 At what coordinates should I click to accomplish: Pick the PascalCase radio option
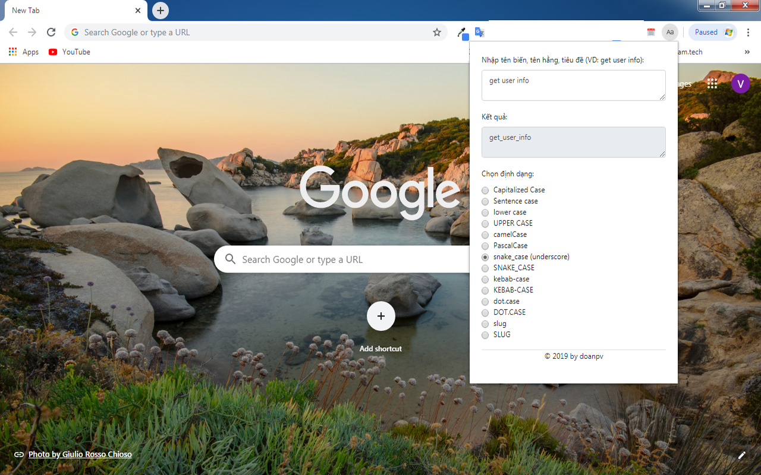click(485, 246)
